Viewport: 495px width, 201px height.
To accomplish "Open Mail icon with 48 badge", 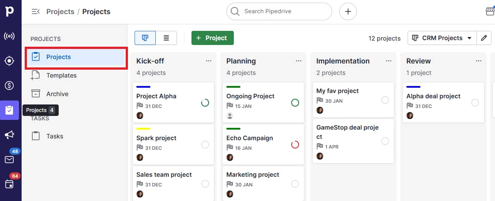I will 9,160.
